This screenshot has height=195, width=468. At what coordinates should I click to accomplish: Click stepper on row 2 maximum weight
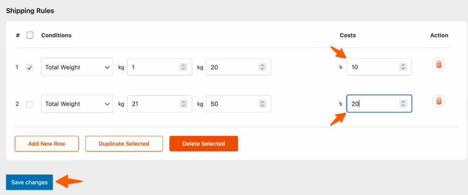point(262,104)
